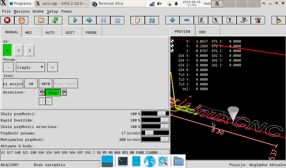Viewport: 286px width, 168px height.
Task: Increase spindle speed plus button
Action: [49, 101]
